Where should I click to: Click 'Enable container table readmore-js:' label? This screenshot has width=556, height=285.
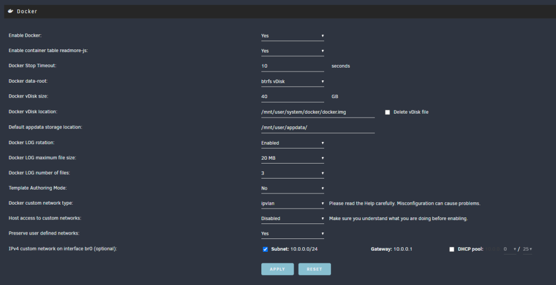(x=48, y=51)
